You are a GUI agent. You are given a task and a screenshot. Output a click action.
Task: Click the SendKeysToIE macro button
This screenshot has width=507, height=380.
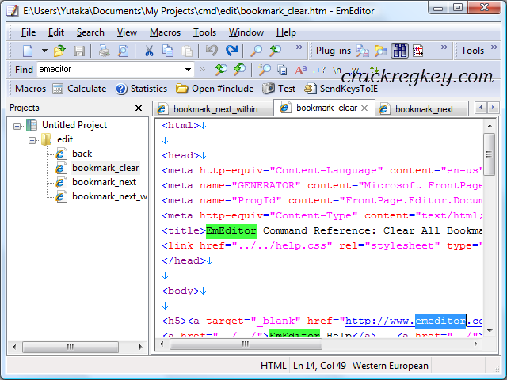[x=341, y=89]
